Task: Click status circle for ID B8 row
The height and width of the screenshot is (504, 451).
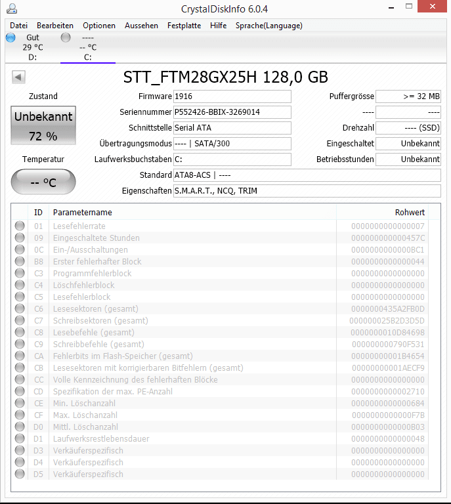Action: [20, 261]
